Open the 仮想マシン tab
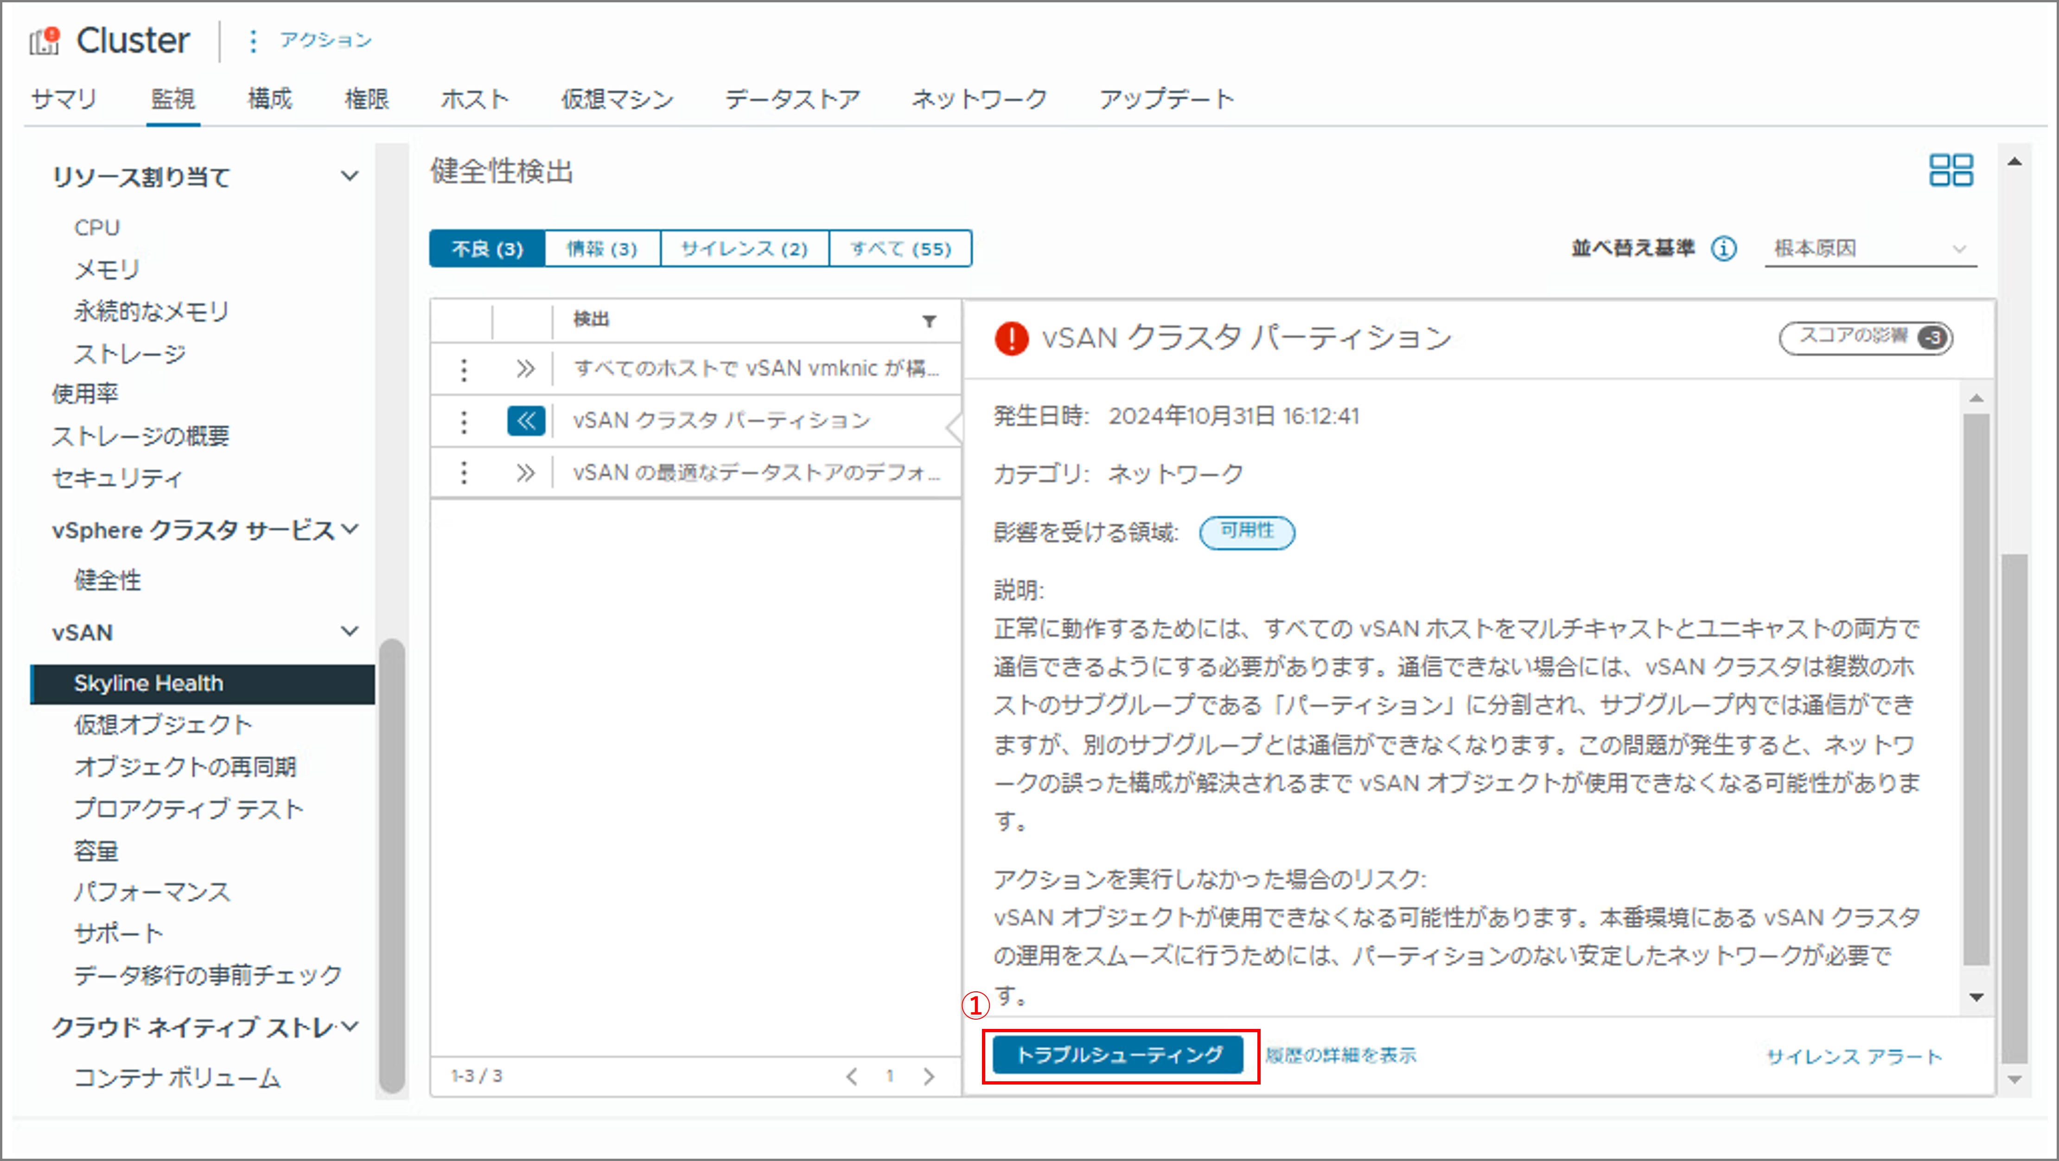 [x=617, y=99]
